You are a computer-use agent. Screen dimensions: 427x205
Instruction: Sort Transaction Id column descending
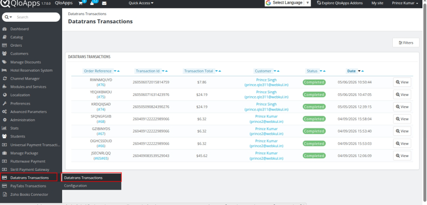tap(163, 71)
